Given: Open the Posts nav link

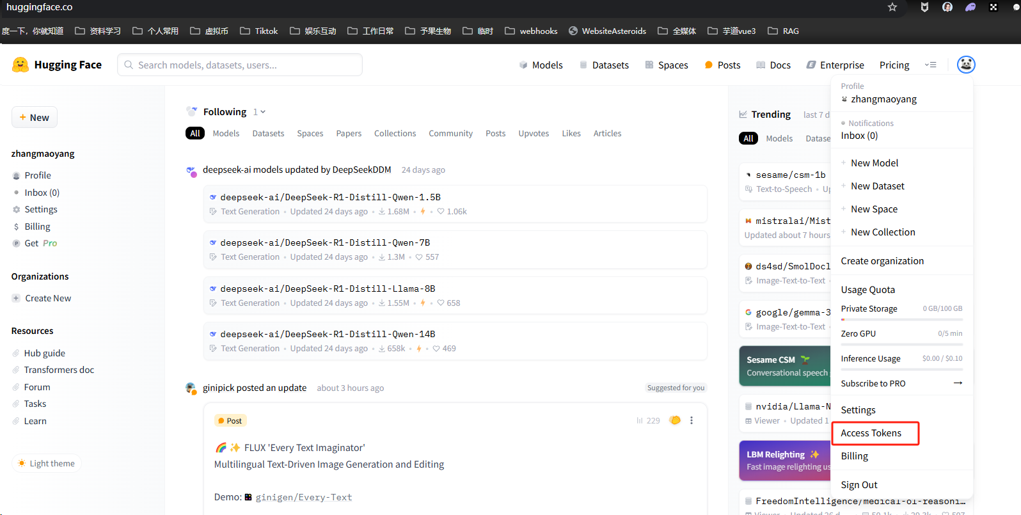Looking at the screenshot, I should 722,65.
